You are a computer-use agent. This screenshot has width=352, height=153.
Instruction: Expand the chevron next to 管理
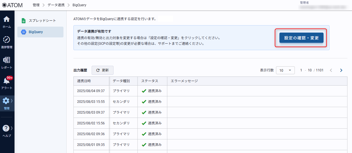coord(12,101)
